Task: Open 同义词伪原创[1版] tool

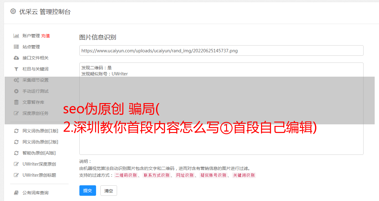Action: click(x=40, y=131)
